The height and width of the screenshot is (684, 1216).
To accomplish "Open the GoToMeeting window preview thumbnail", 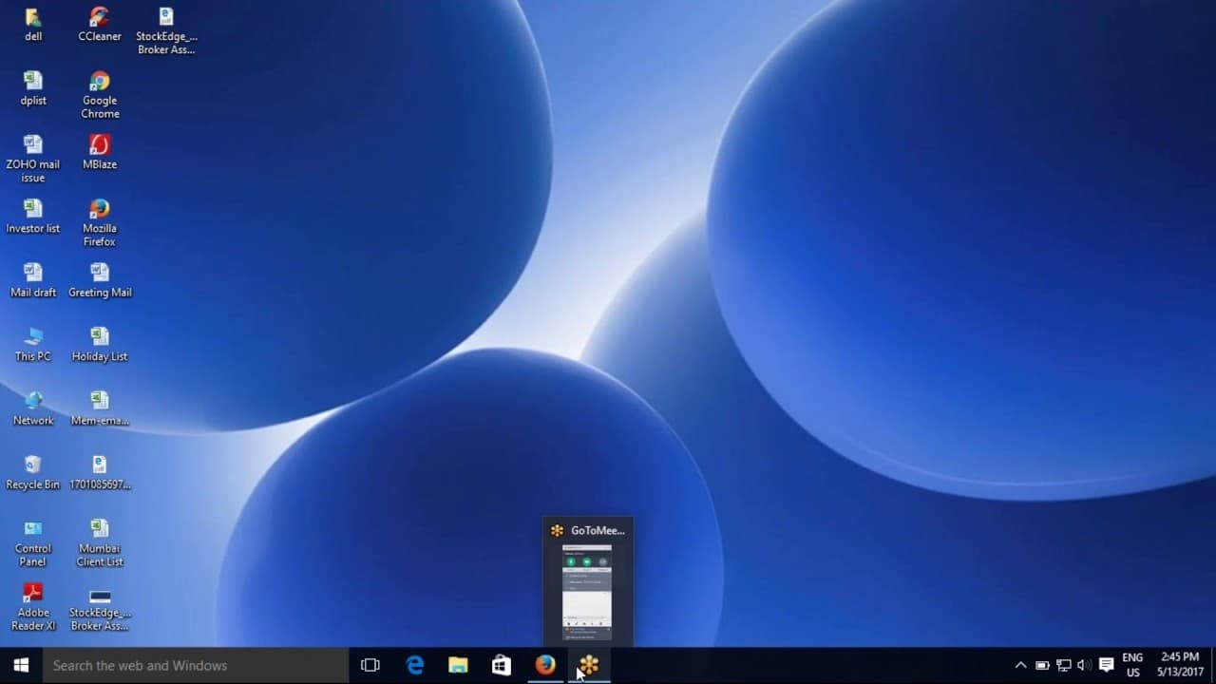I will coord(588,591).
